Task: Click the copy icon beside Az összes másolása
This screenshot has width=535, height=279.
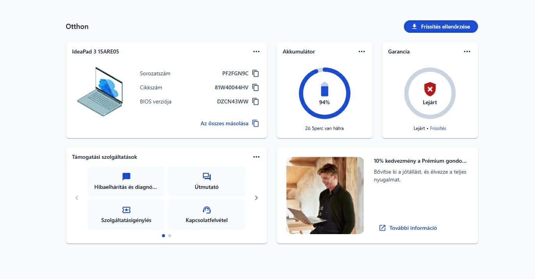Action: (256, 123)
